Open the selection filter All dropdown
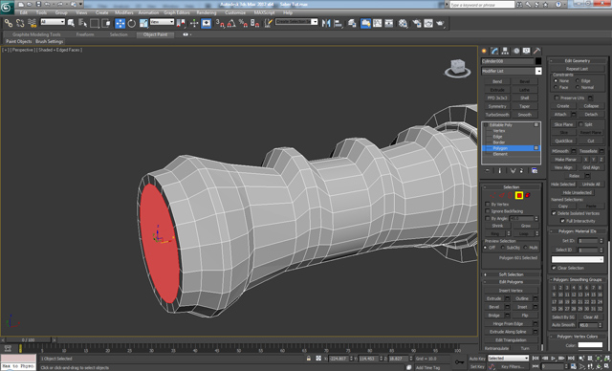This screenshot has width=612, height=371. pos(53,22)
